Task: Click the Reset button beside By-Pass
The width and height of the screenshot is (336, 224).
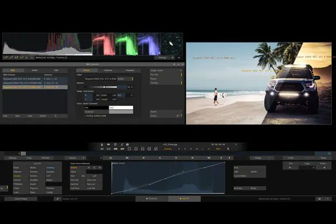Action: coord(257,188)
